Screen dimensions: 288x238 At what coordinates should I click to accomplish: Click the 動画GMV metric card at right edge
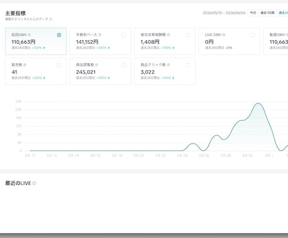[x=275, y=41]
